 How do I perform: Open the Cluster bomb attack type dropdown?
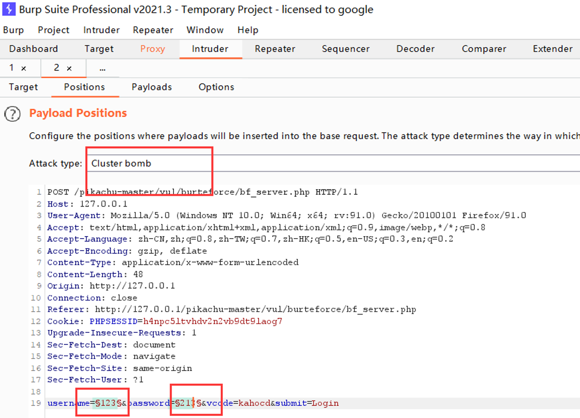[x=333, y=163]
